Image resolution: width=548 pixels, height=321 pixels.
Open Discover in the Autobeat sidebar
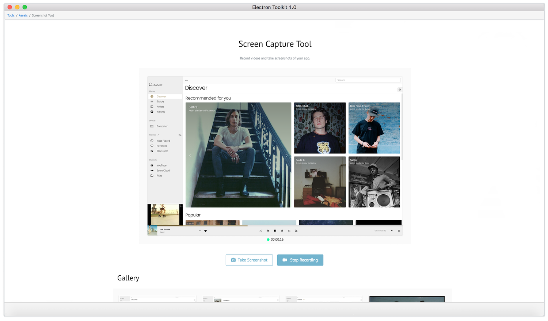tap(165, 96)
